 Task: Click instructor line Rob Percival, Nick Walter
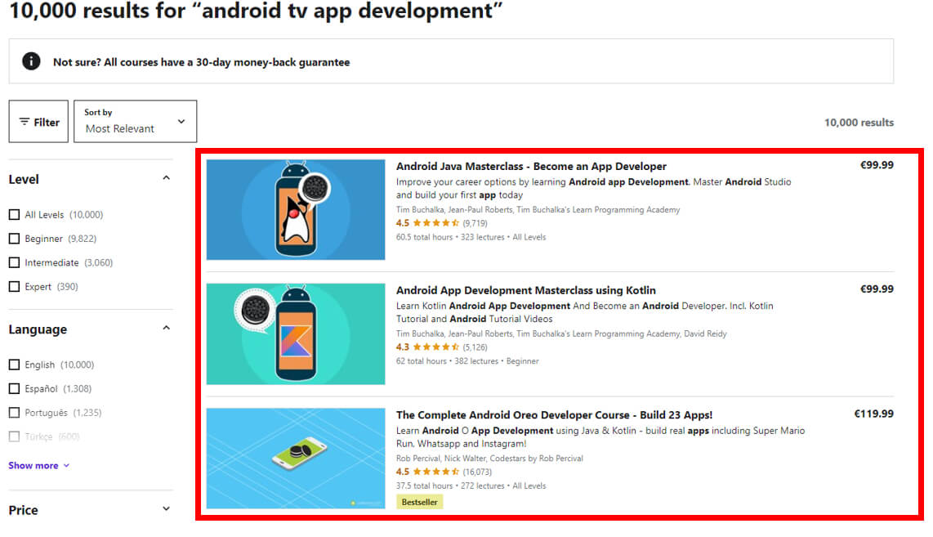click(489, 459)
